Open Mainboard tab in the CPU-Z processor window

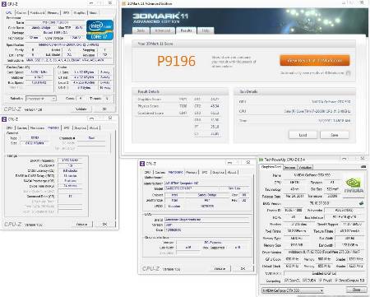pyautogui.click(x=37, y=12)
